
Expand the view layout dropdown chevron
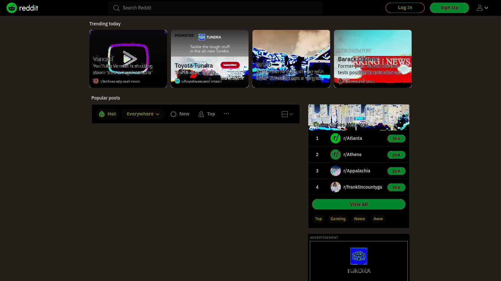click(291, 114)
